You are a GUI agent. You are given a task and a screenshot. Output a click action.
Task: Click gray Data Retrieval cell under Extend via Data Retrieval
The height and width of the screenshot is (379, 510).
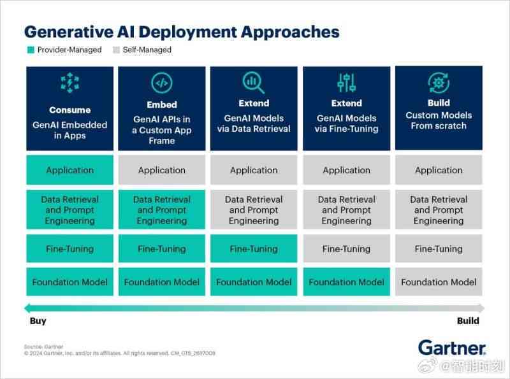254,210
